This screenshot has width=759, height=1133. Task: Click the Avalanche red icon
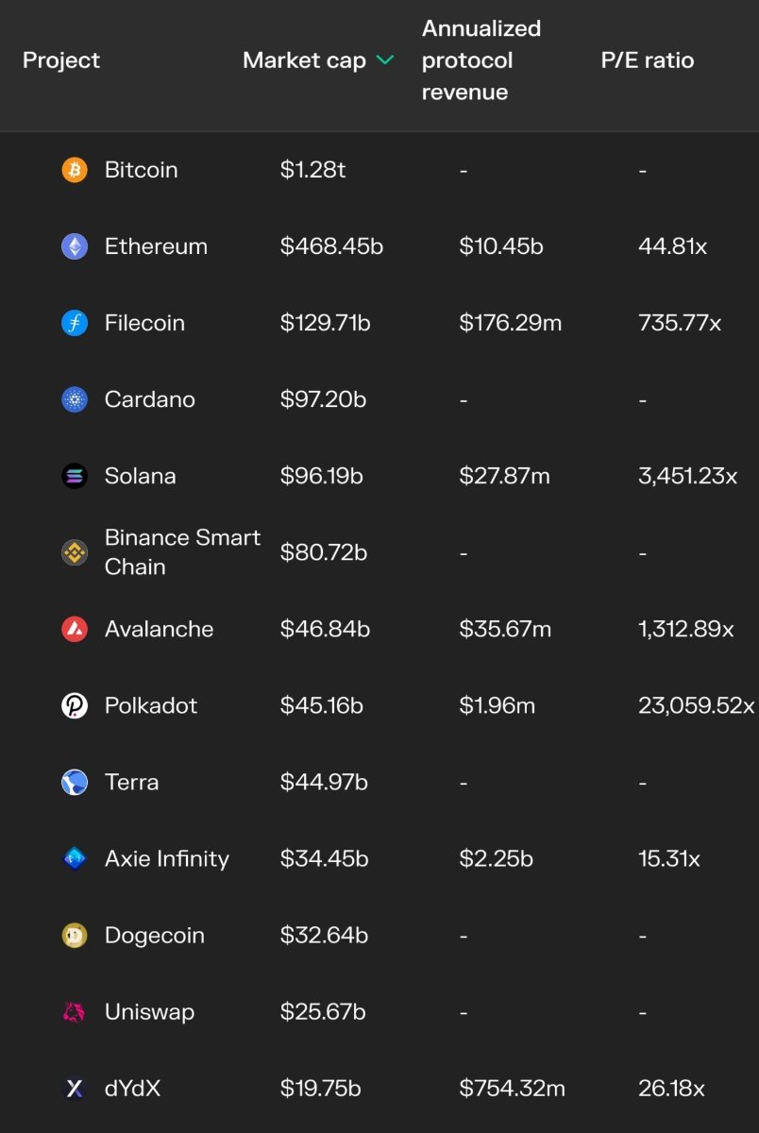(75, 629)
